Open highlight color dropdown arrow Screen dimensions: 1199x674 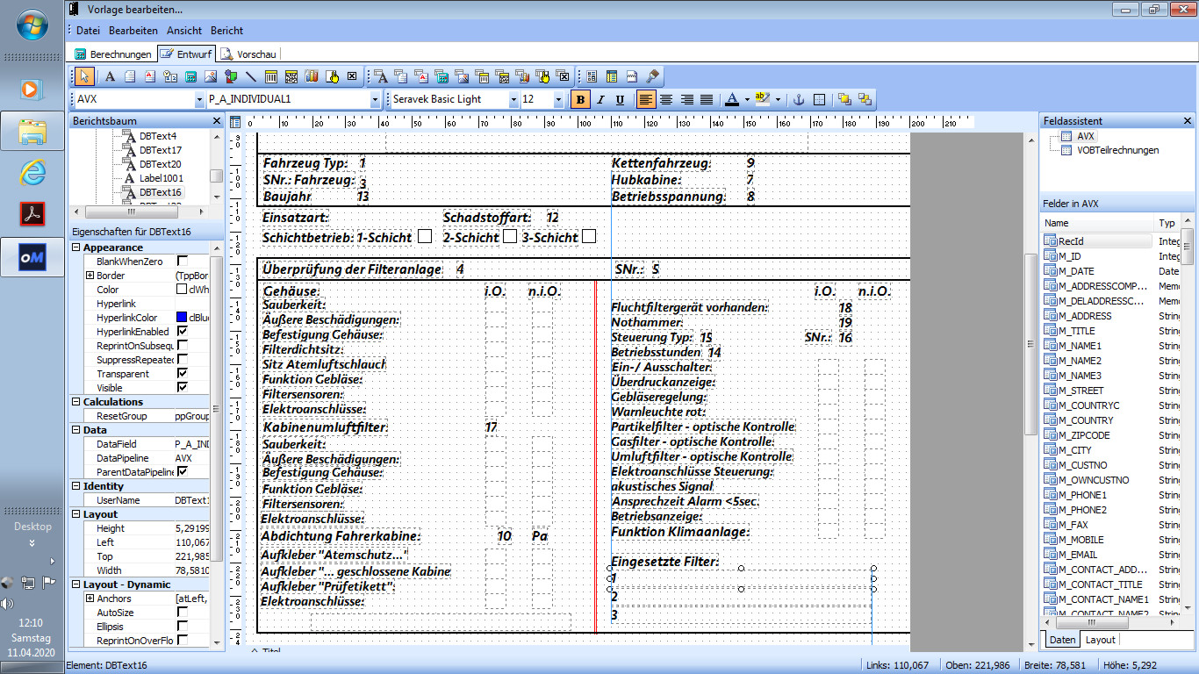(x=778, y=99)
